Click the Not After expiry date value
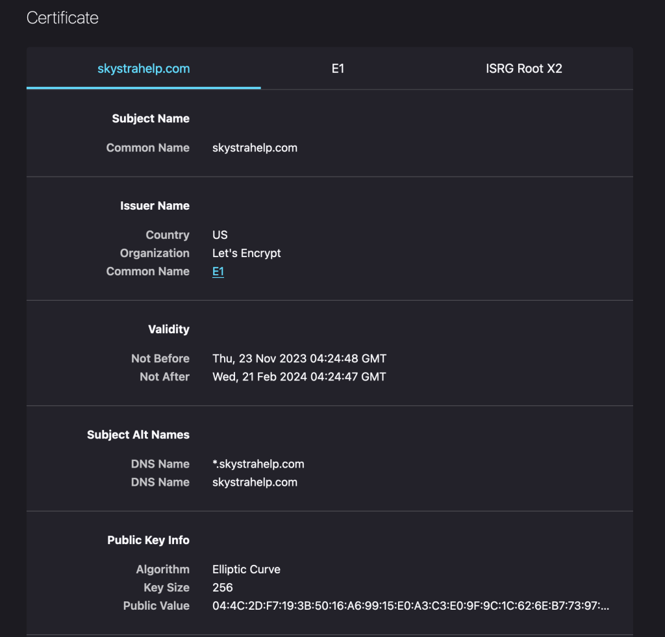The height and width of the screenshot is (637, 665). click(299, 377)
